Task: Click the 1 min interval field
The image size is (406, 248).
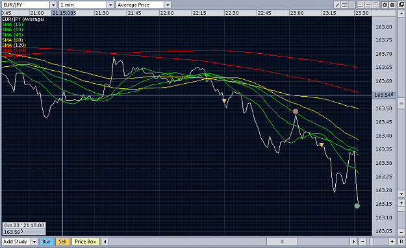Action: pos(83,5)
